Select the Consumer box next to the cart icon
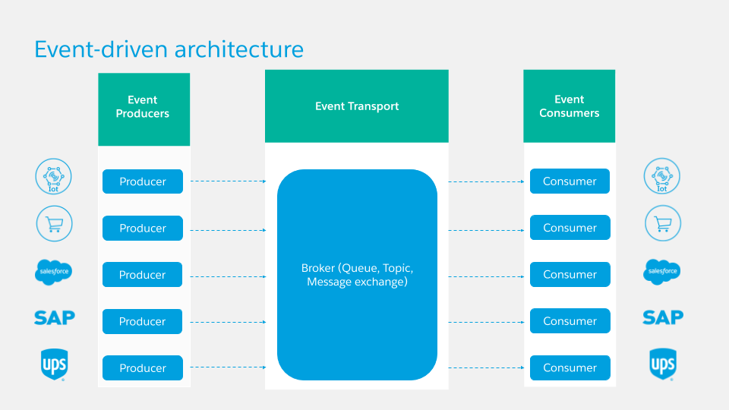The height and width of the screenshot is (410, 729). (x=570, y=228)
